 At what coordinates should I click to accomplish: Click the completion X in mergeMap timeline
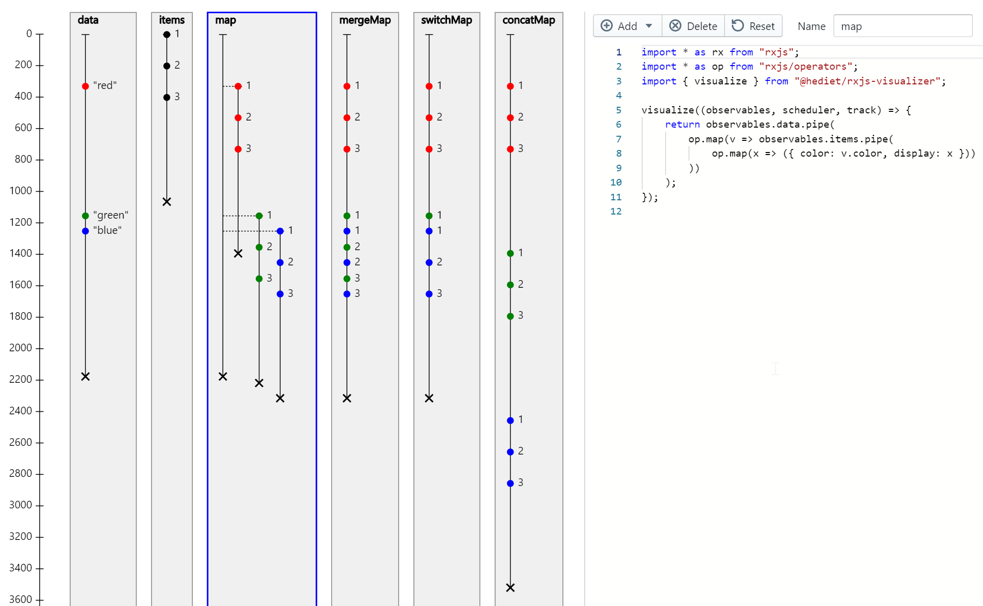pyautogui.click(x=347, y=398)
